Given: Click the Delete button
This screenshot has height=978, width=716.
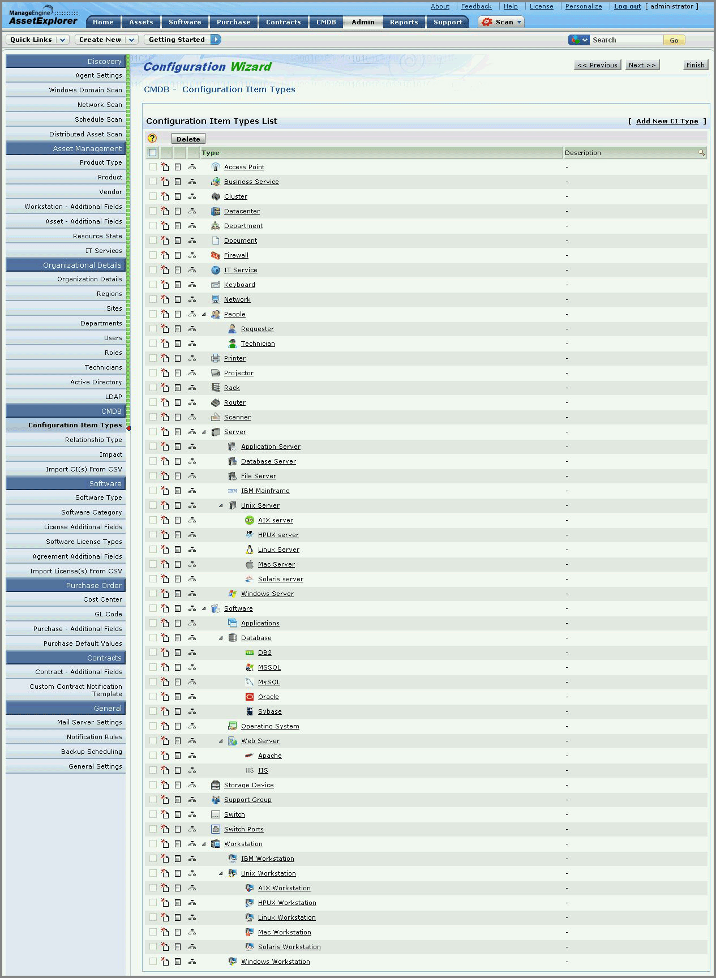Looking at the screenshot, I should (188, 139).
